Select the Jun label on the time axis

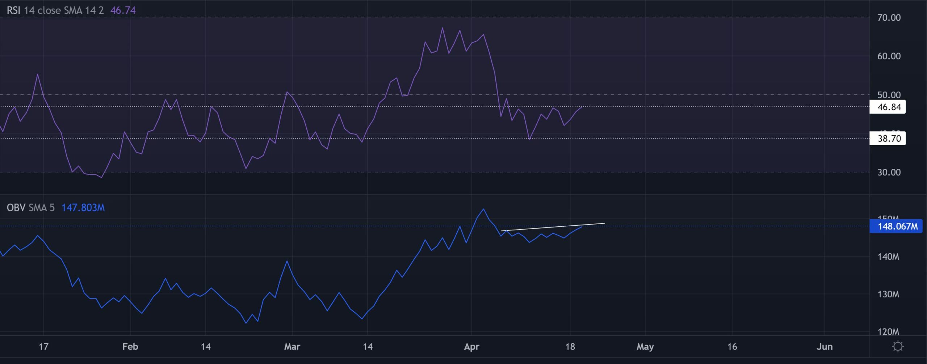(x=824, y=347)
